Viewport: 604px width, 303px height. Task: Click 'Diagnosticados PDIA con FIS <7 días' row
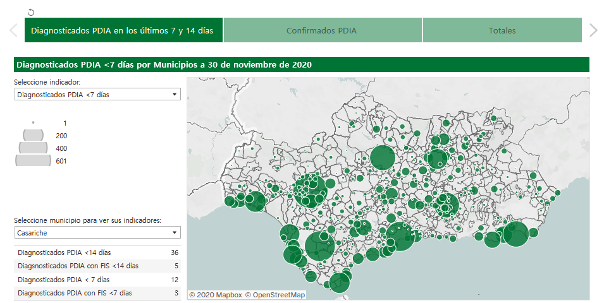click(97, 293)
